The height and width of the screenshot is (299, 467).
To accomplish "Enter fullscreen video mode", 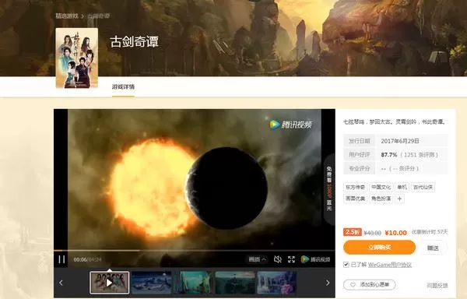I will click(291, 259).
